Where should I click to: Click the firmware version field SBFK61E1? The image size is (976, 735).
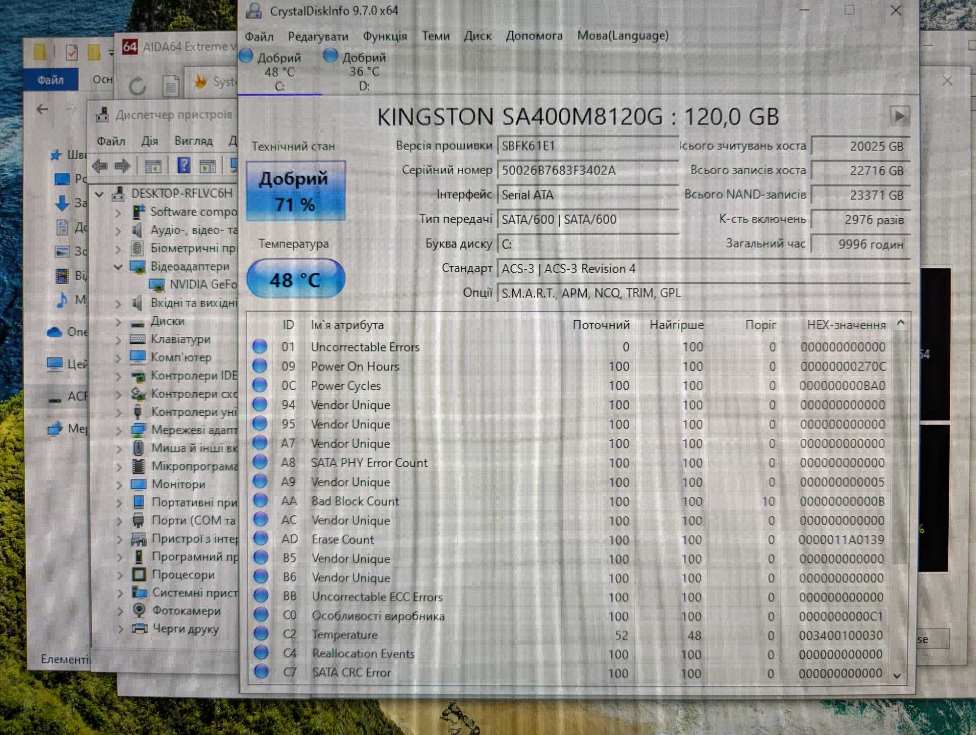pyautogui.click(x=588, y=146)
